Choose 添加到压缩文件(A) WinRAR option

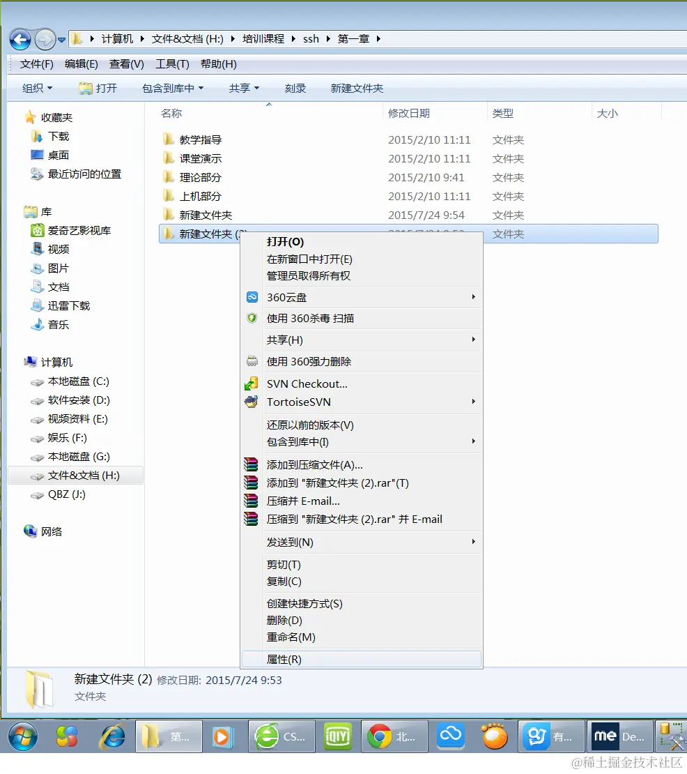coord(314,463)
